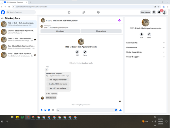This screenshot has height=128, width=170.
Task: Open the Windows notification center
Action: [x=166, y=122]
